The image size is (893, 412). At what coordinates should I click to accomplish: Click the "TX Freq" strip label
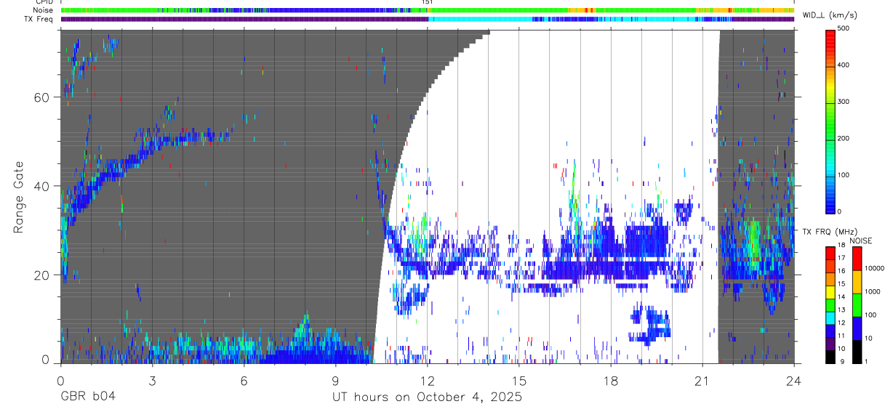(39, 19)
